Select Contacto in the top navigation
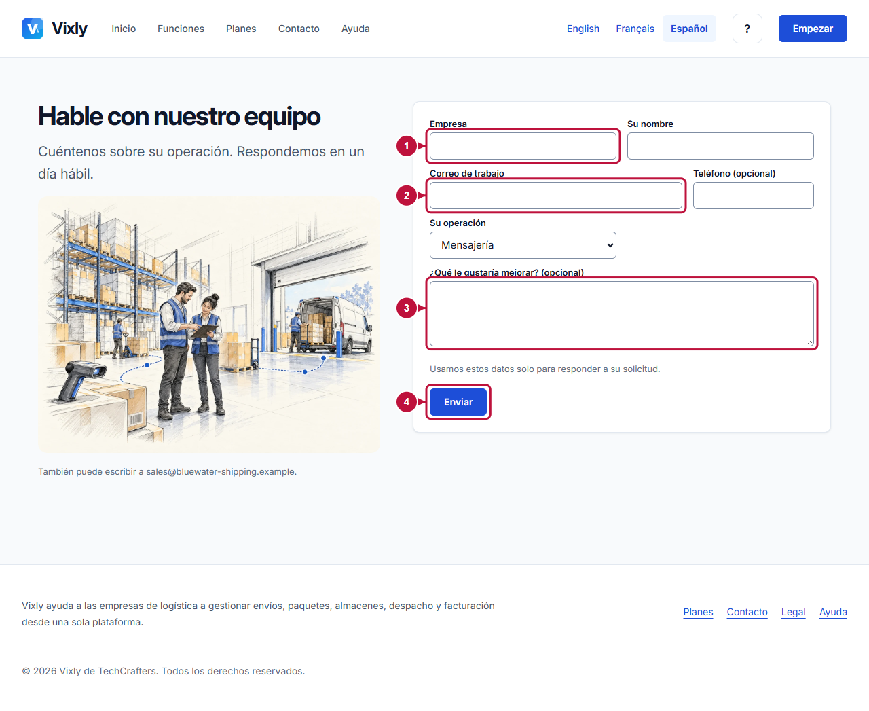 point(299,29)
